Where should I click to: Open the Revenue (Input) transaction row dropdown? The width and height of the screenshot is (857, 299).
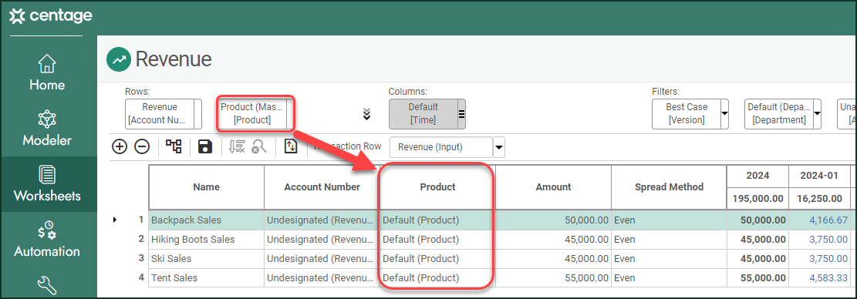tap(499, 146)
